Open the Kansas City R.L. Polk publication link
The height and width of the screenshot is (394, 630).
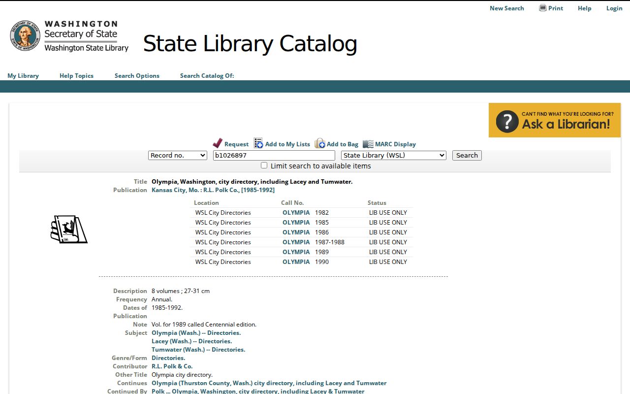[x=213, y=190]
